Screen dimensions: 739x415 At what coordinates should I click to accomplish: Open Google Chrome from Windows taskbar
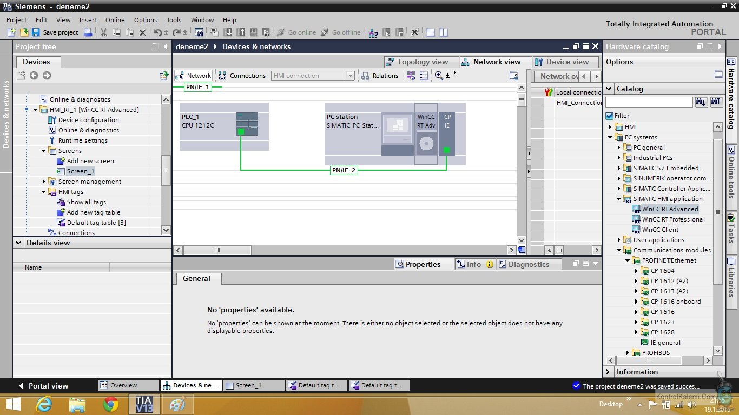[x=111, y=404]
